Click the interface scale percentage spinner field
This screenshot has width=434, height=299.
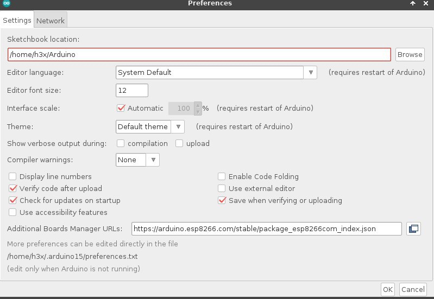coord(181,108)
